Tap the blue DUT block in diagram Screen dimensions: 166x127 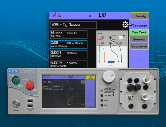111,62
